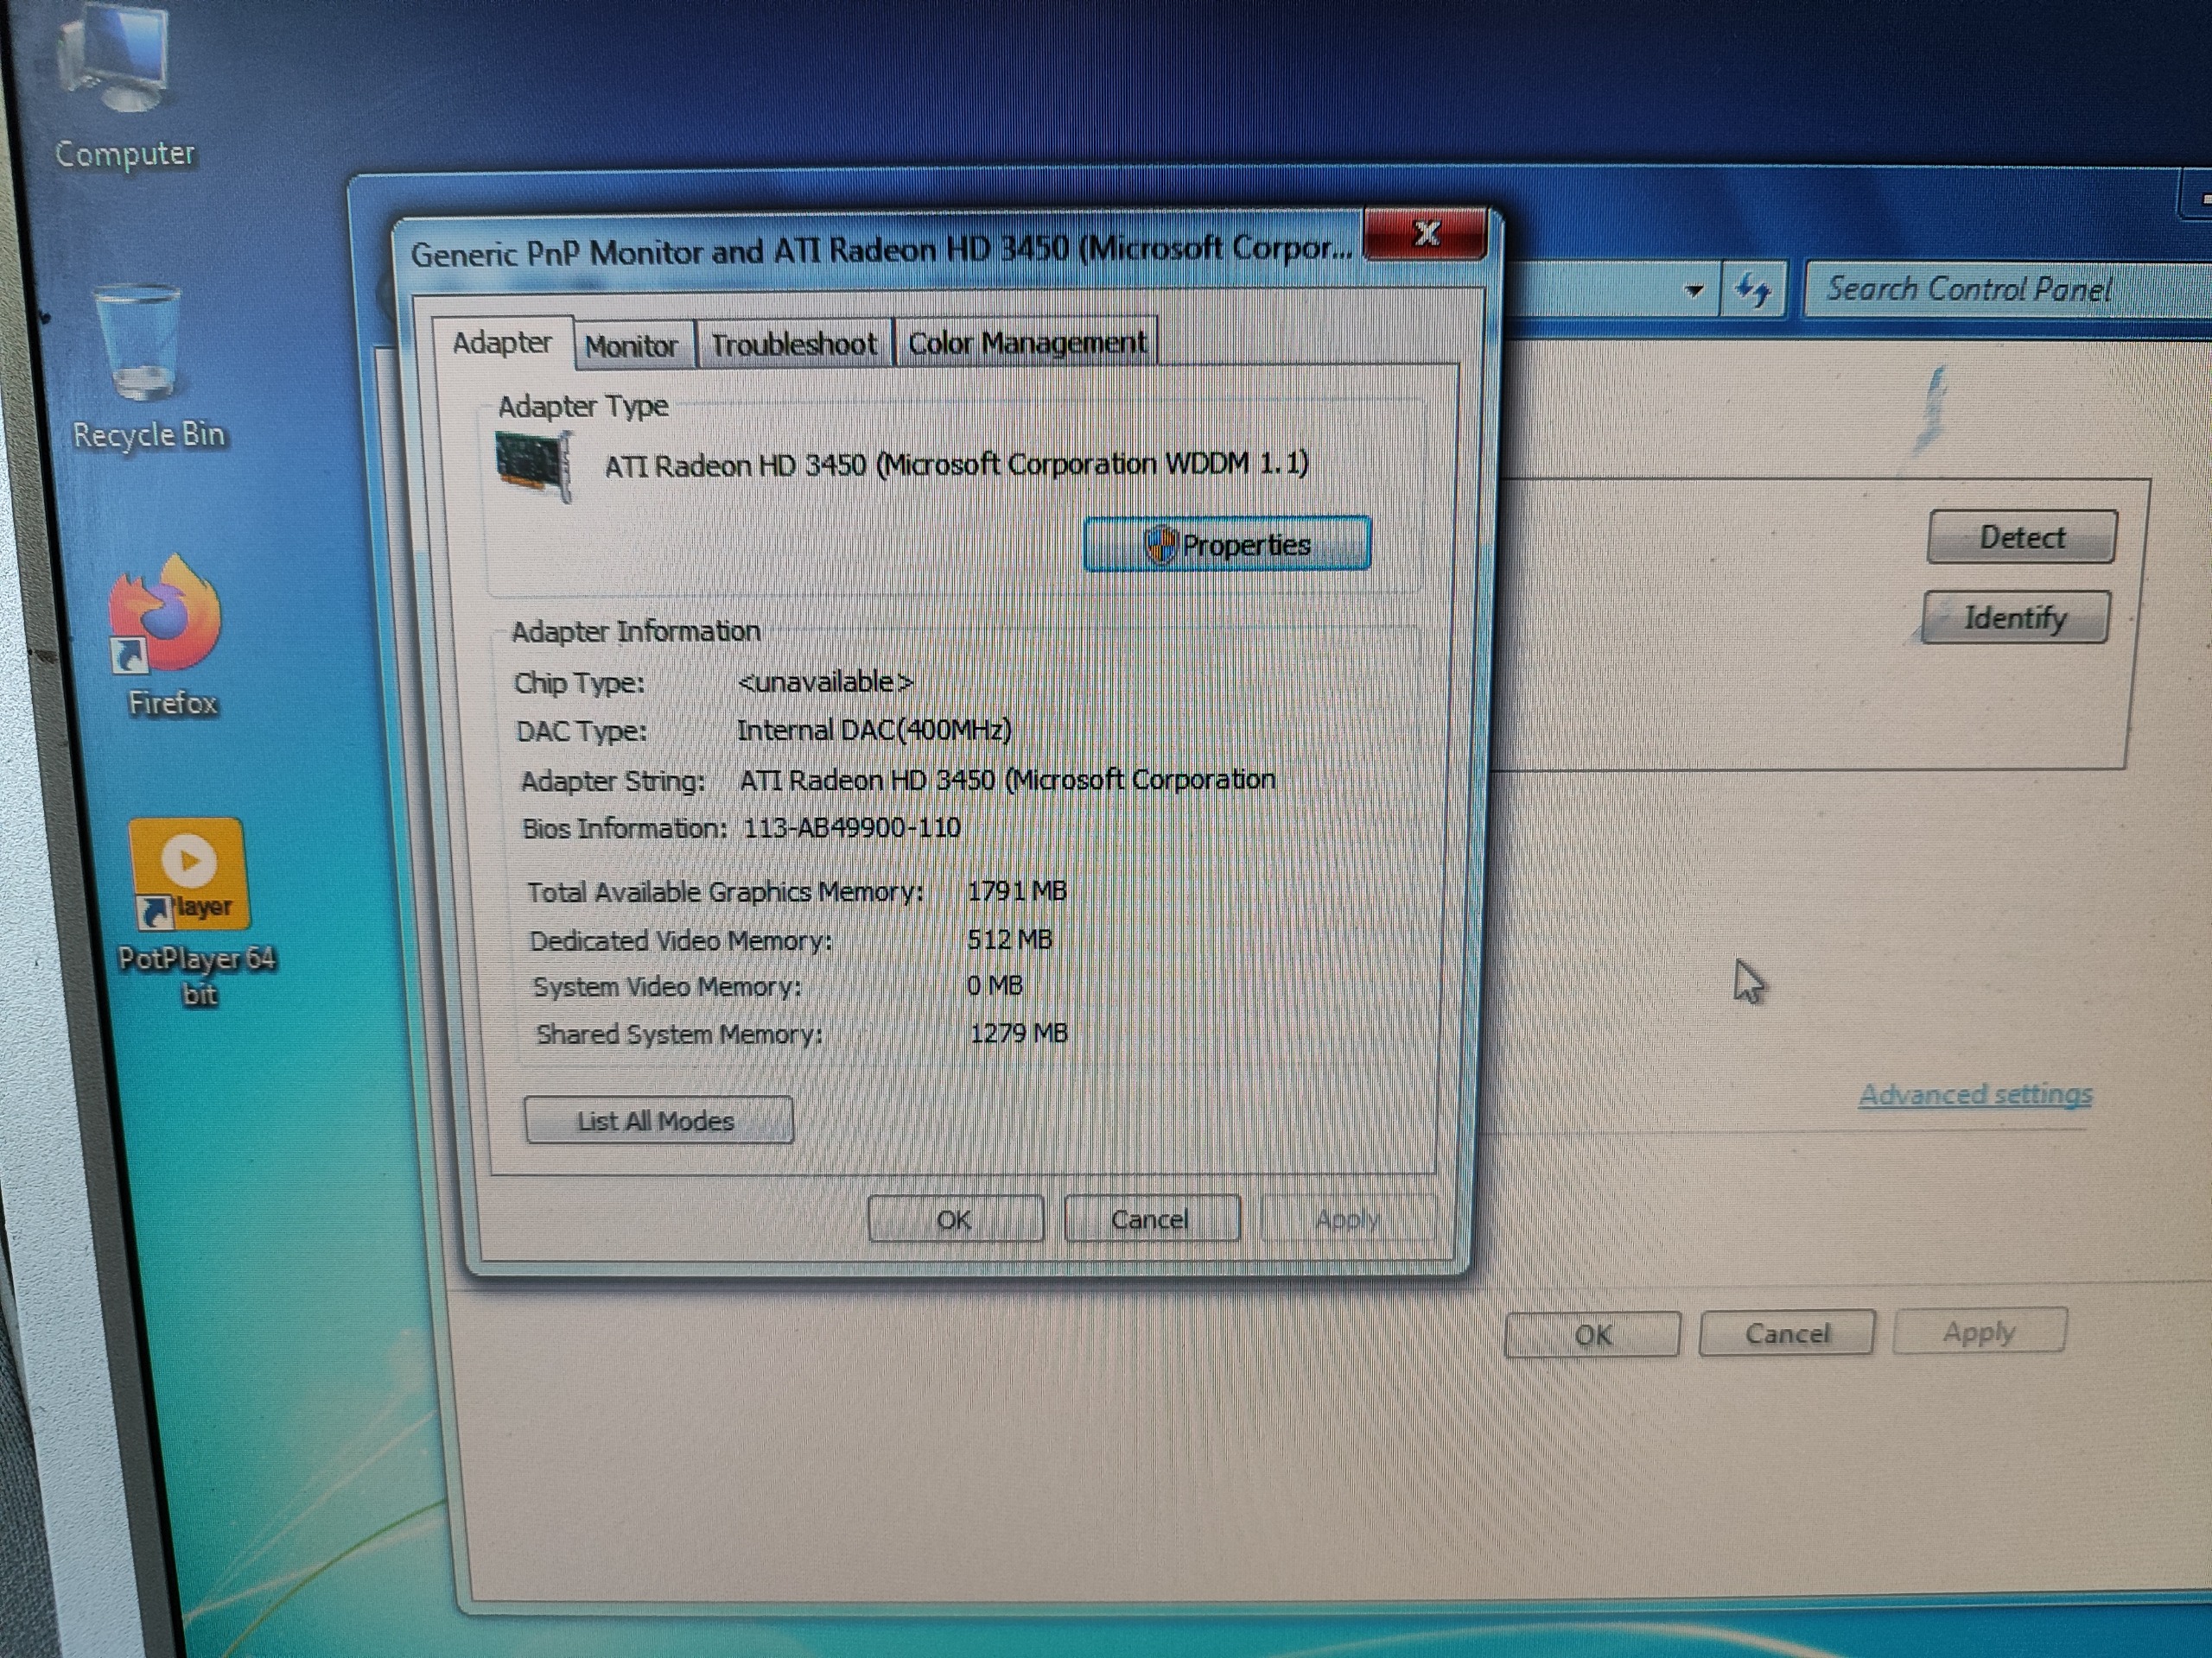2212x1658 pixels.
Task: Open the Advanced settings link
Action: 1975,1094
